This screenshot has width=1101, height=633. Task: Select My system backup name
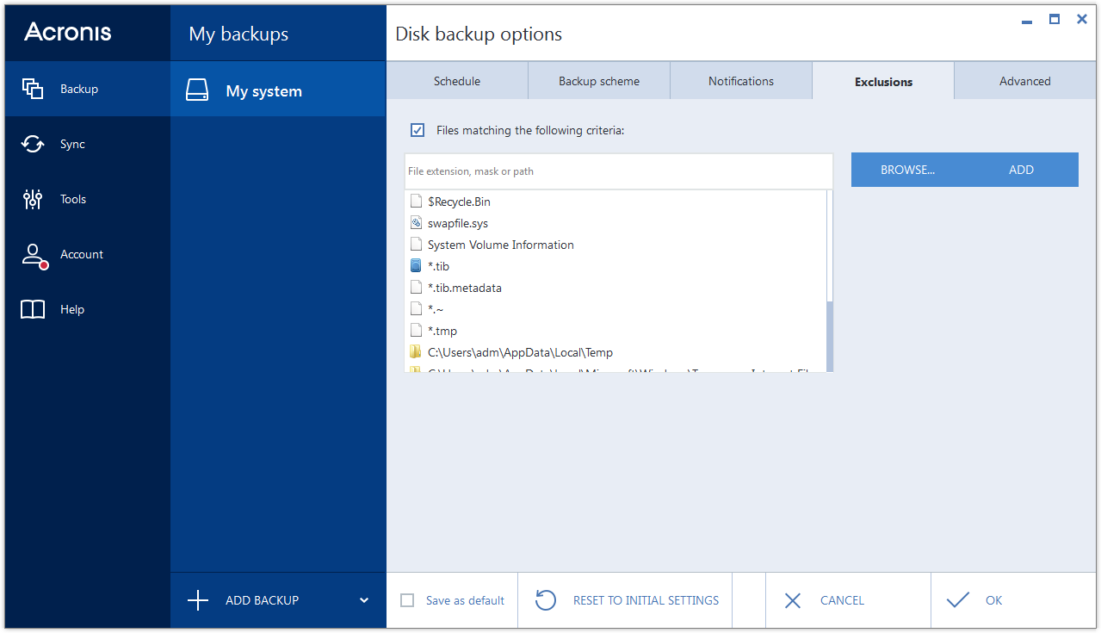(x=263, y=91)
